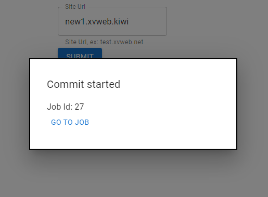The image size is (268, 197).
Task: Click the word Commit in dialog heading
Action: 66,84
